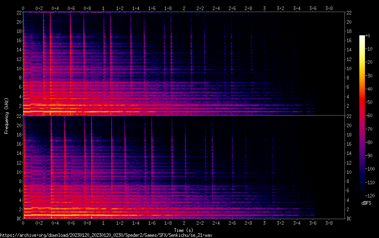Click the 'dBFS' label under the color scale
Image resolution: width=379 pixels, height=238 pixels.
(x=366, y=203)
